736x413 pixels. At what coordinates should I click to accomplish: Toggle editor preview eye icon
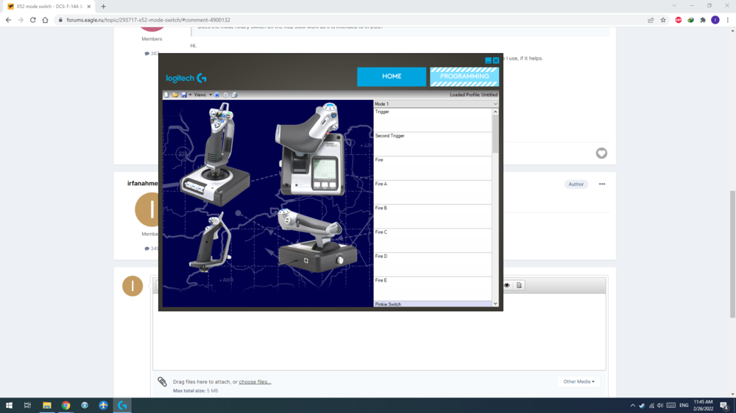click(507, 285)
